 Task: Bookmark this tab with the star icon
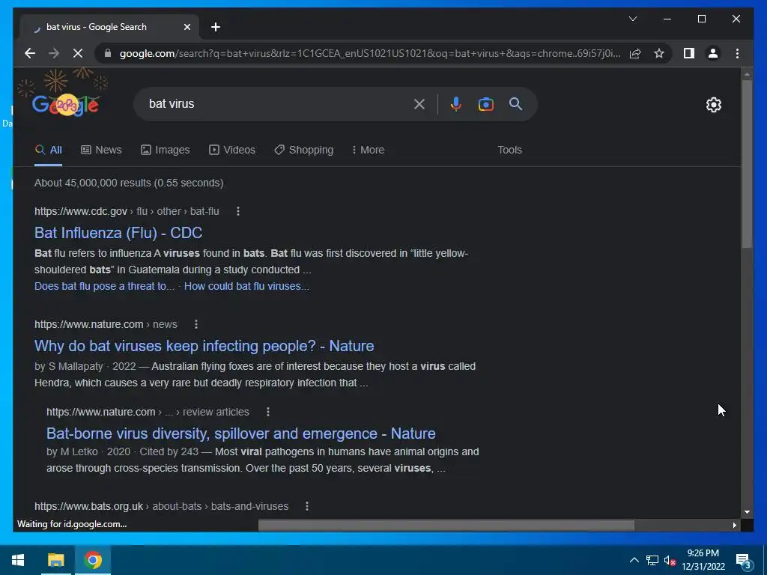tap(659, 53)
